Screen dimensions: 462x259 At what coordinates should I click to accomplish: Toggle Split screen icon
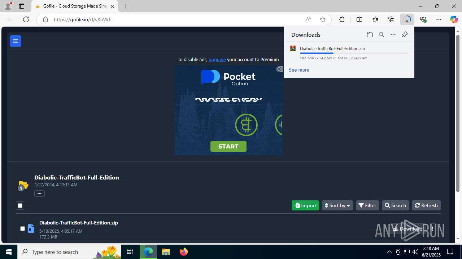[359, 19]
